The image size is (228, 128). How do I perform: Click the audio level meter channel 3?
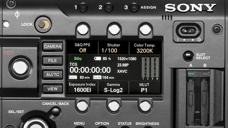pyautogui.click(x=152, y=67)
